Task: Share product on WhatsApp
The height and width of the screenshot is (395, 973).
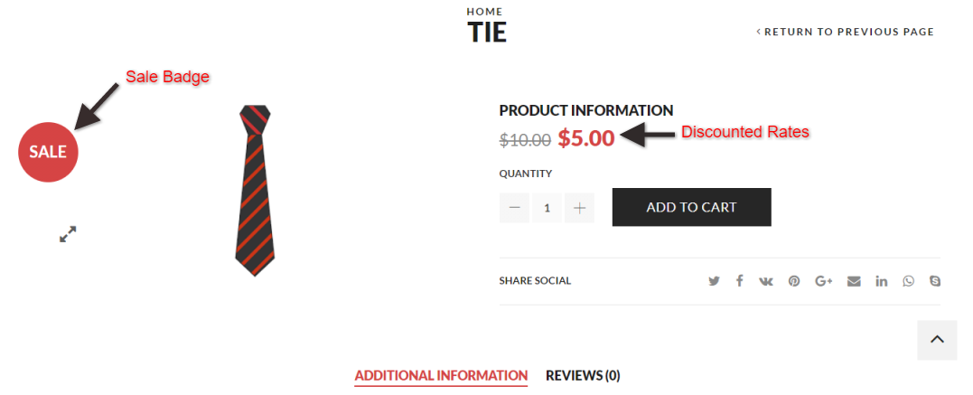Action: pos(908,281)
